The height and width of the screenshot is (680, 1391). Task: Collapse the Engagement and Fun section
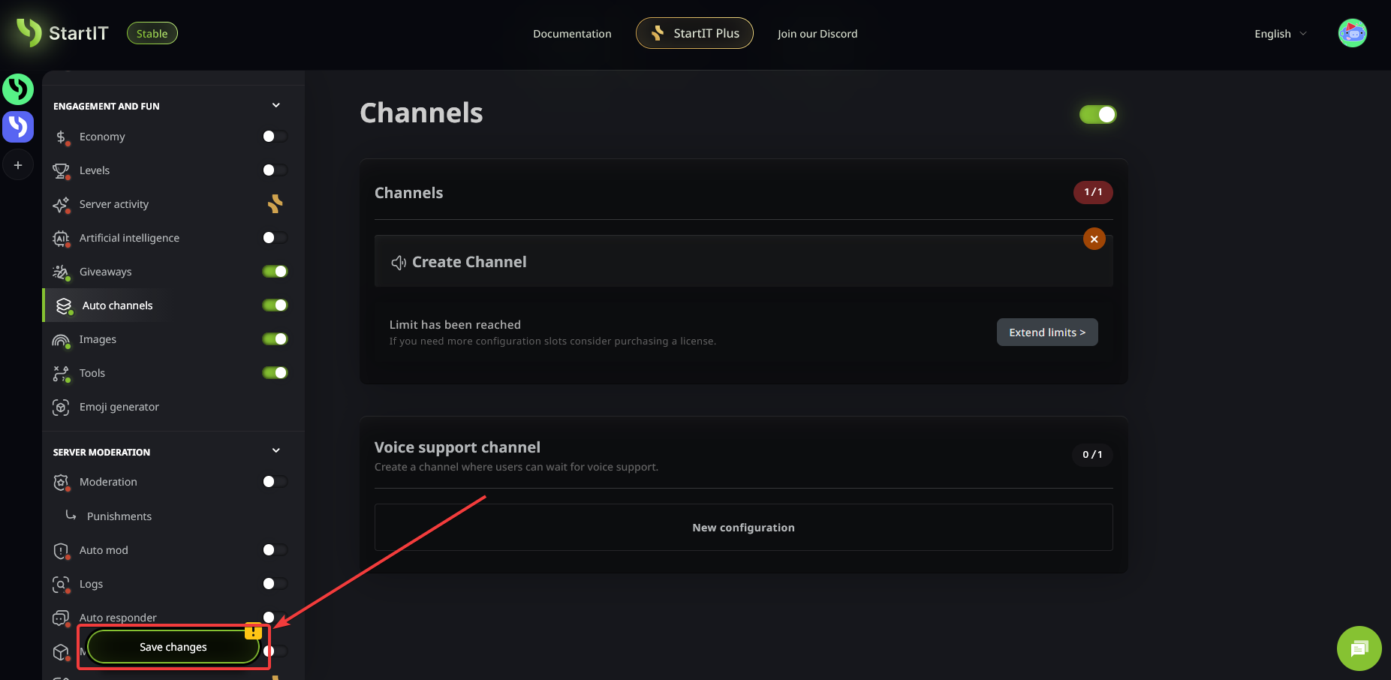tap(275, 106)
